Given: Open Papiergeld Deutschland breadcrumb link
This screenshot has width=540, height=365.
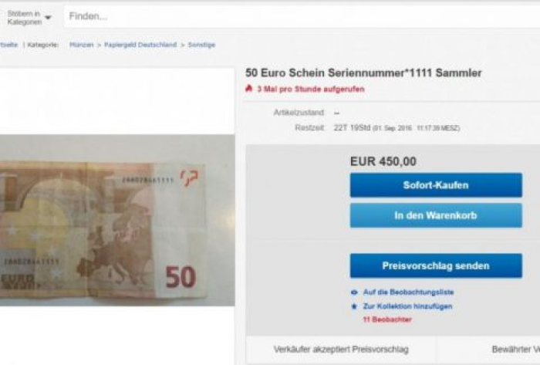Looking at the screenshot, I should (x=140, y=45).
